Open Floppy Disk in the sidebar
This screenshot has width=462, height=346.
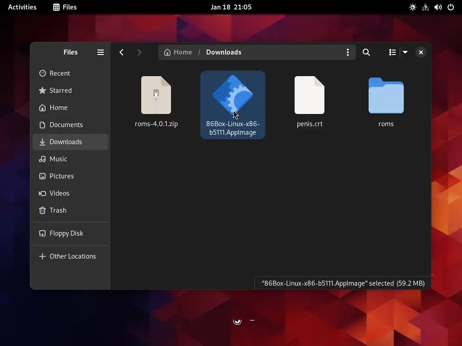pos(70,233)
